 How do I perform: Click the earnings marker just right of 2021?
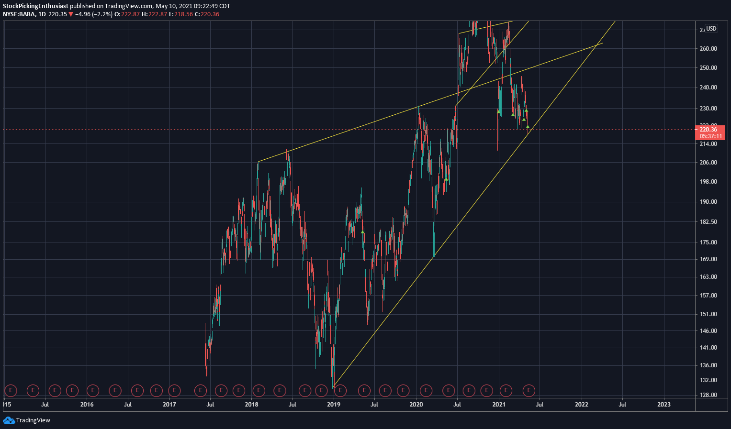click(x=506, y=391)
